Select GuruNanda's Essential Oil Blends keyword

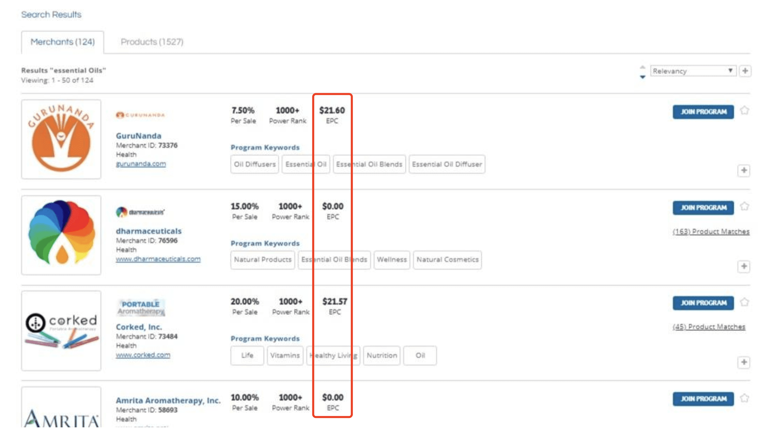[x=369, y=164]
